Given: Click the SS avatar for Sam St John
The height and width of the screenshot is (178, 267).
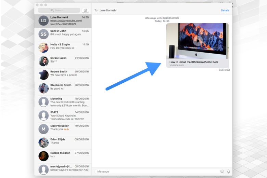Looking at the screenshot, I should click(43, 34).
